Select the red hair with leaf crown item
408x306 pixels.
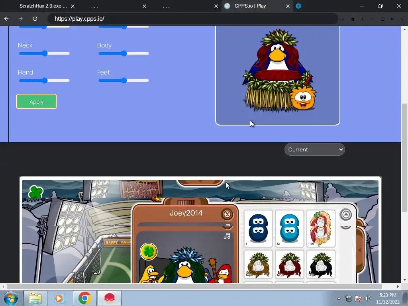coord(289,265)
